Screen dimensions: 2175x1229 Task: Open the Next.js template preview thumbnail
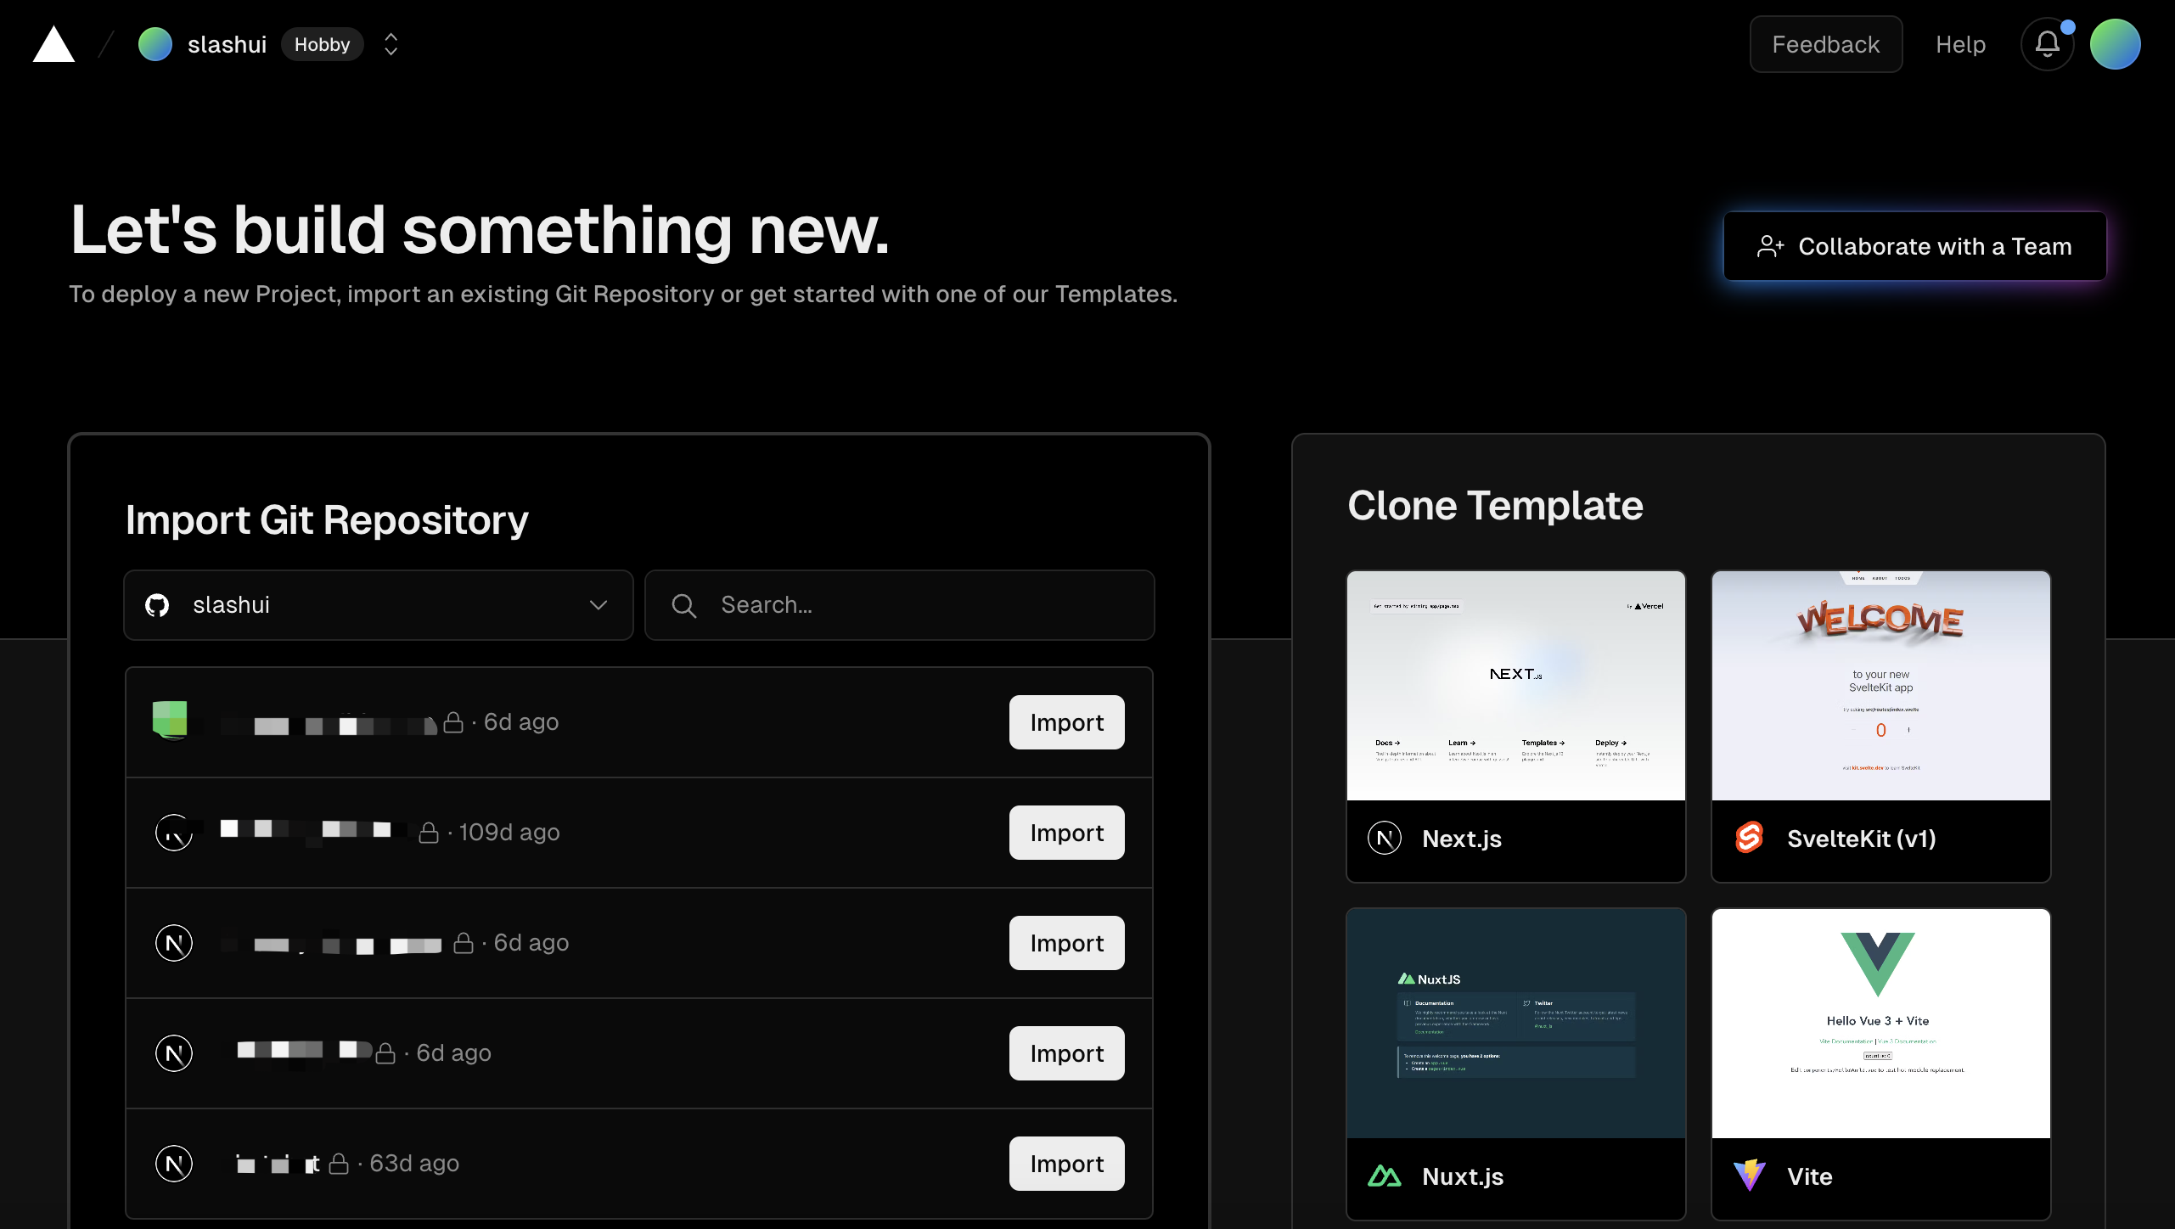(x=1515, y=686)
